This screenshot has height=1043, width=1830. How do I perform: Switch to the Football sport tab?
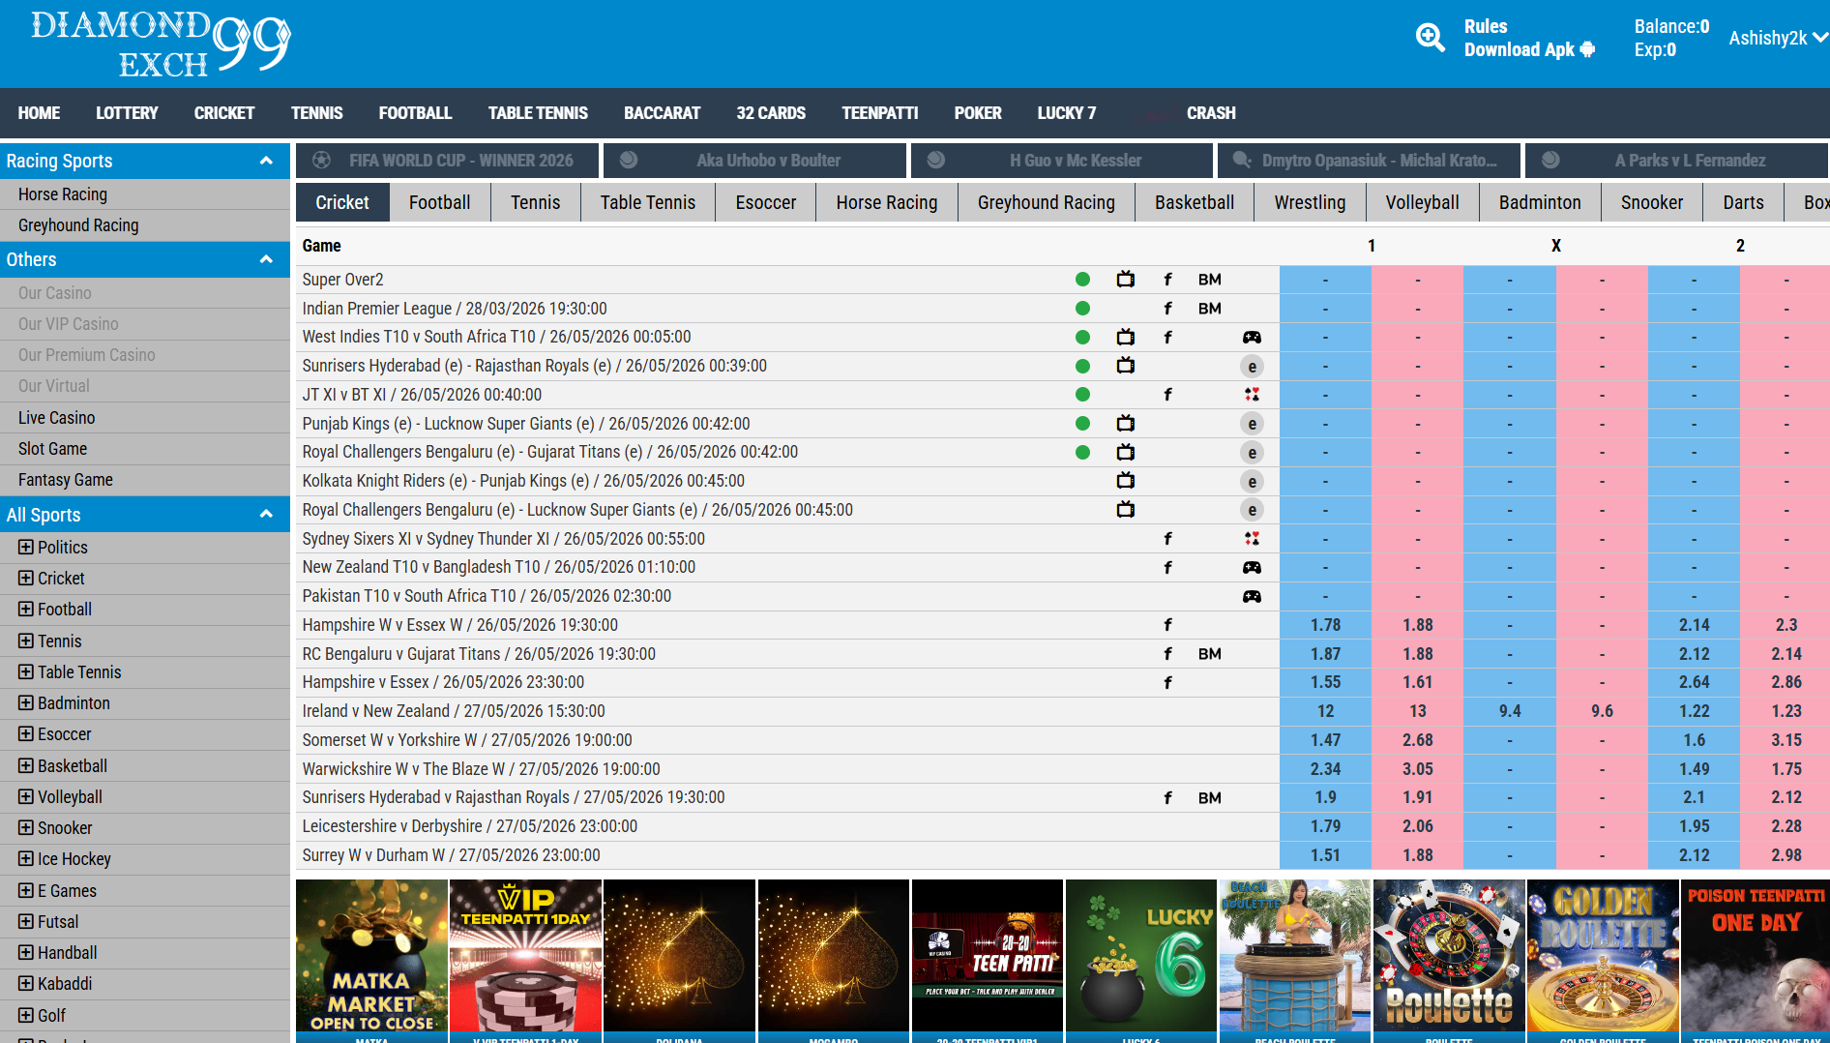439,202
